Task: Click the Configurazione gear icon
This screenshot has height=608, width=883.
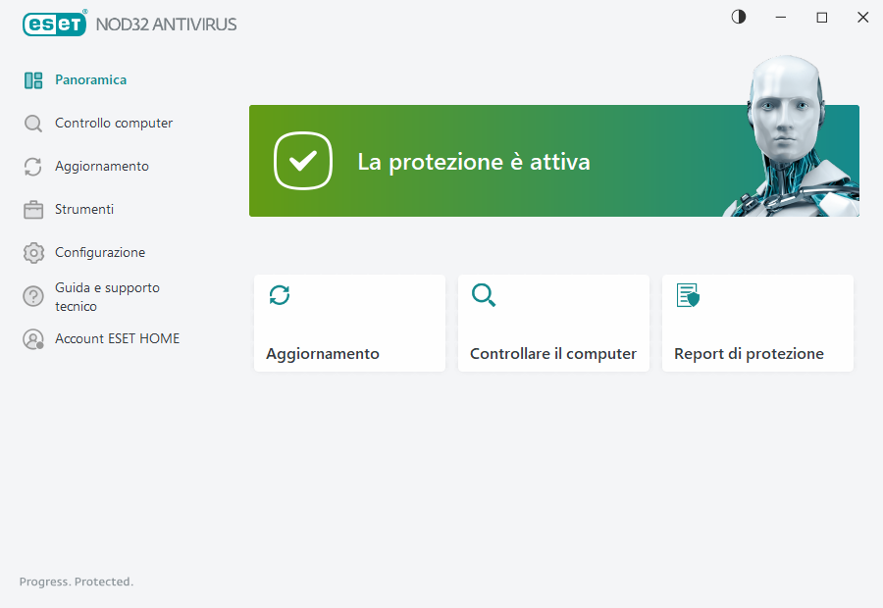Action: click(33, 252)
